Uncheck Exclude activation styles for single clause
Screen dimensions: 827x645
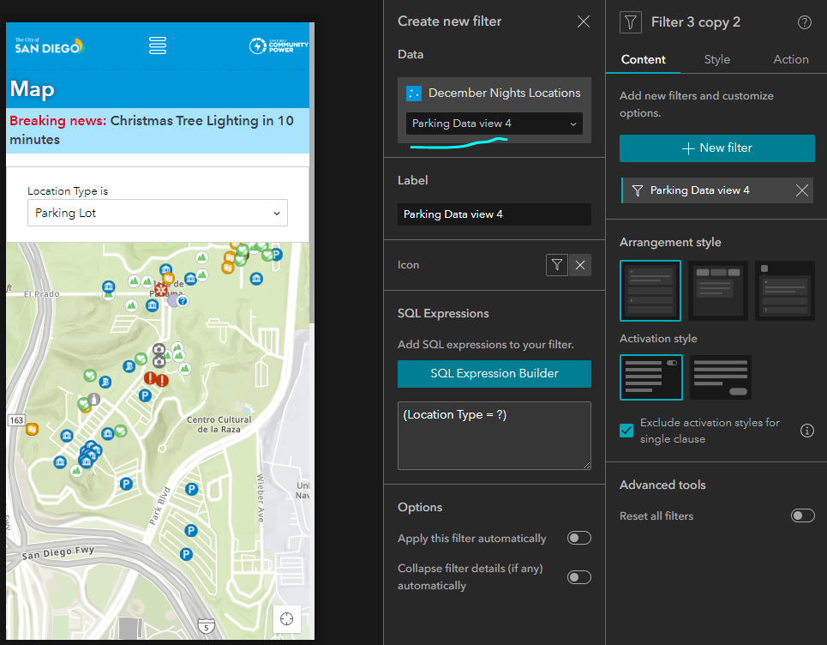[x=626, y=431]
